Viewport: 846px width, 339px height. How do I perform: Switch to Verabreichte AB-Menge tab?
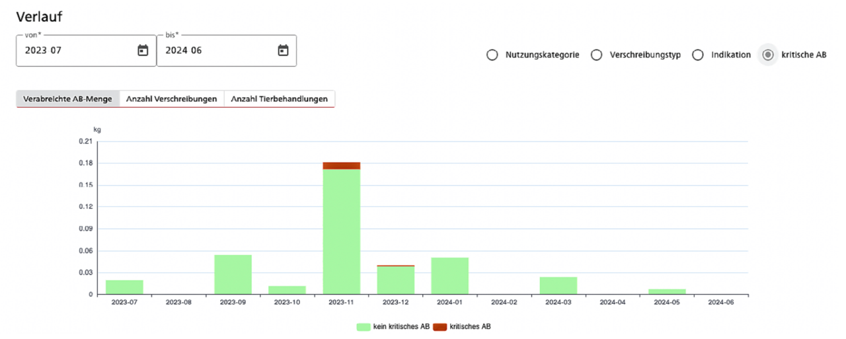point(67,99)
